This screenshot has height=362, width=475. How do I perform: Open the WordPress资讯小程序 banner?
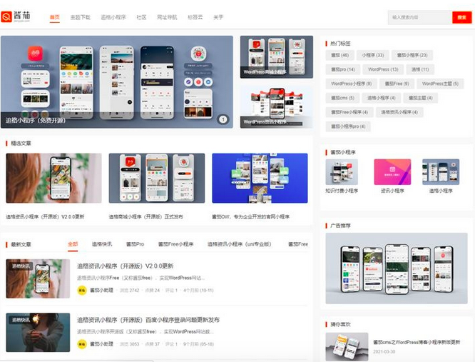[277, 106]
